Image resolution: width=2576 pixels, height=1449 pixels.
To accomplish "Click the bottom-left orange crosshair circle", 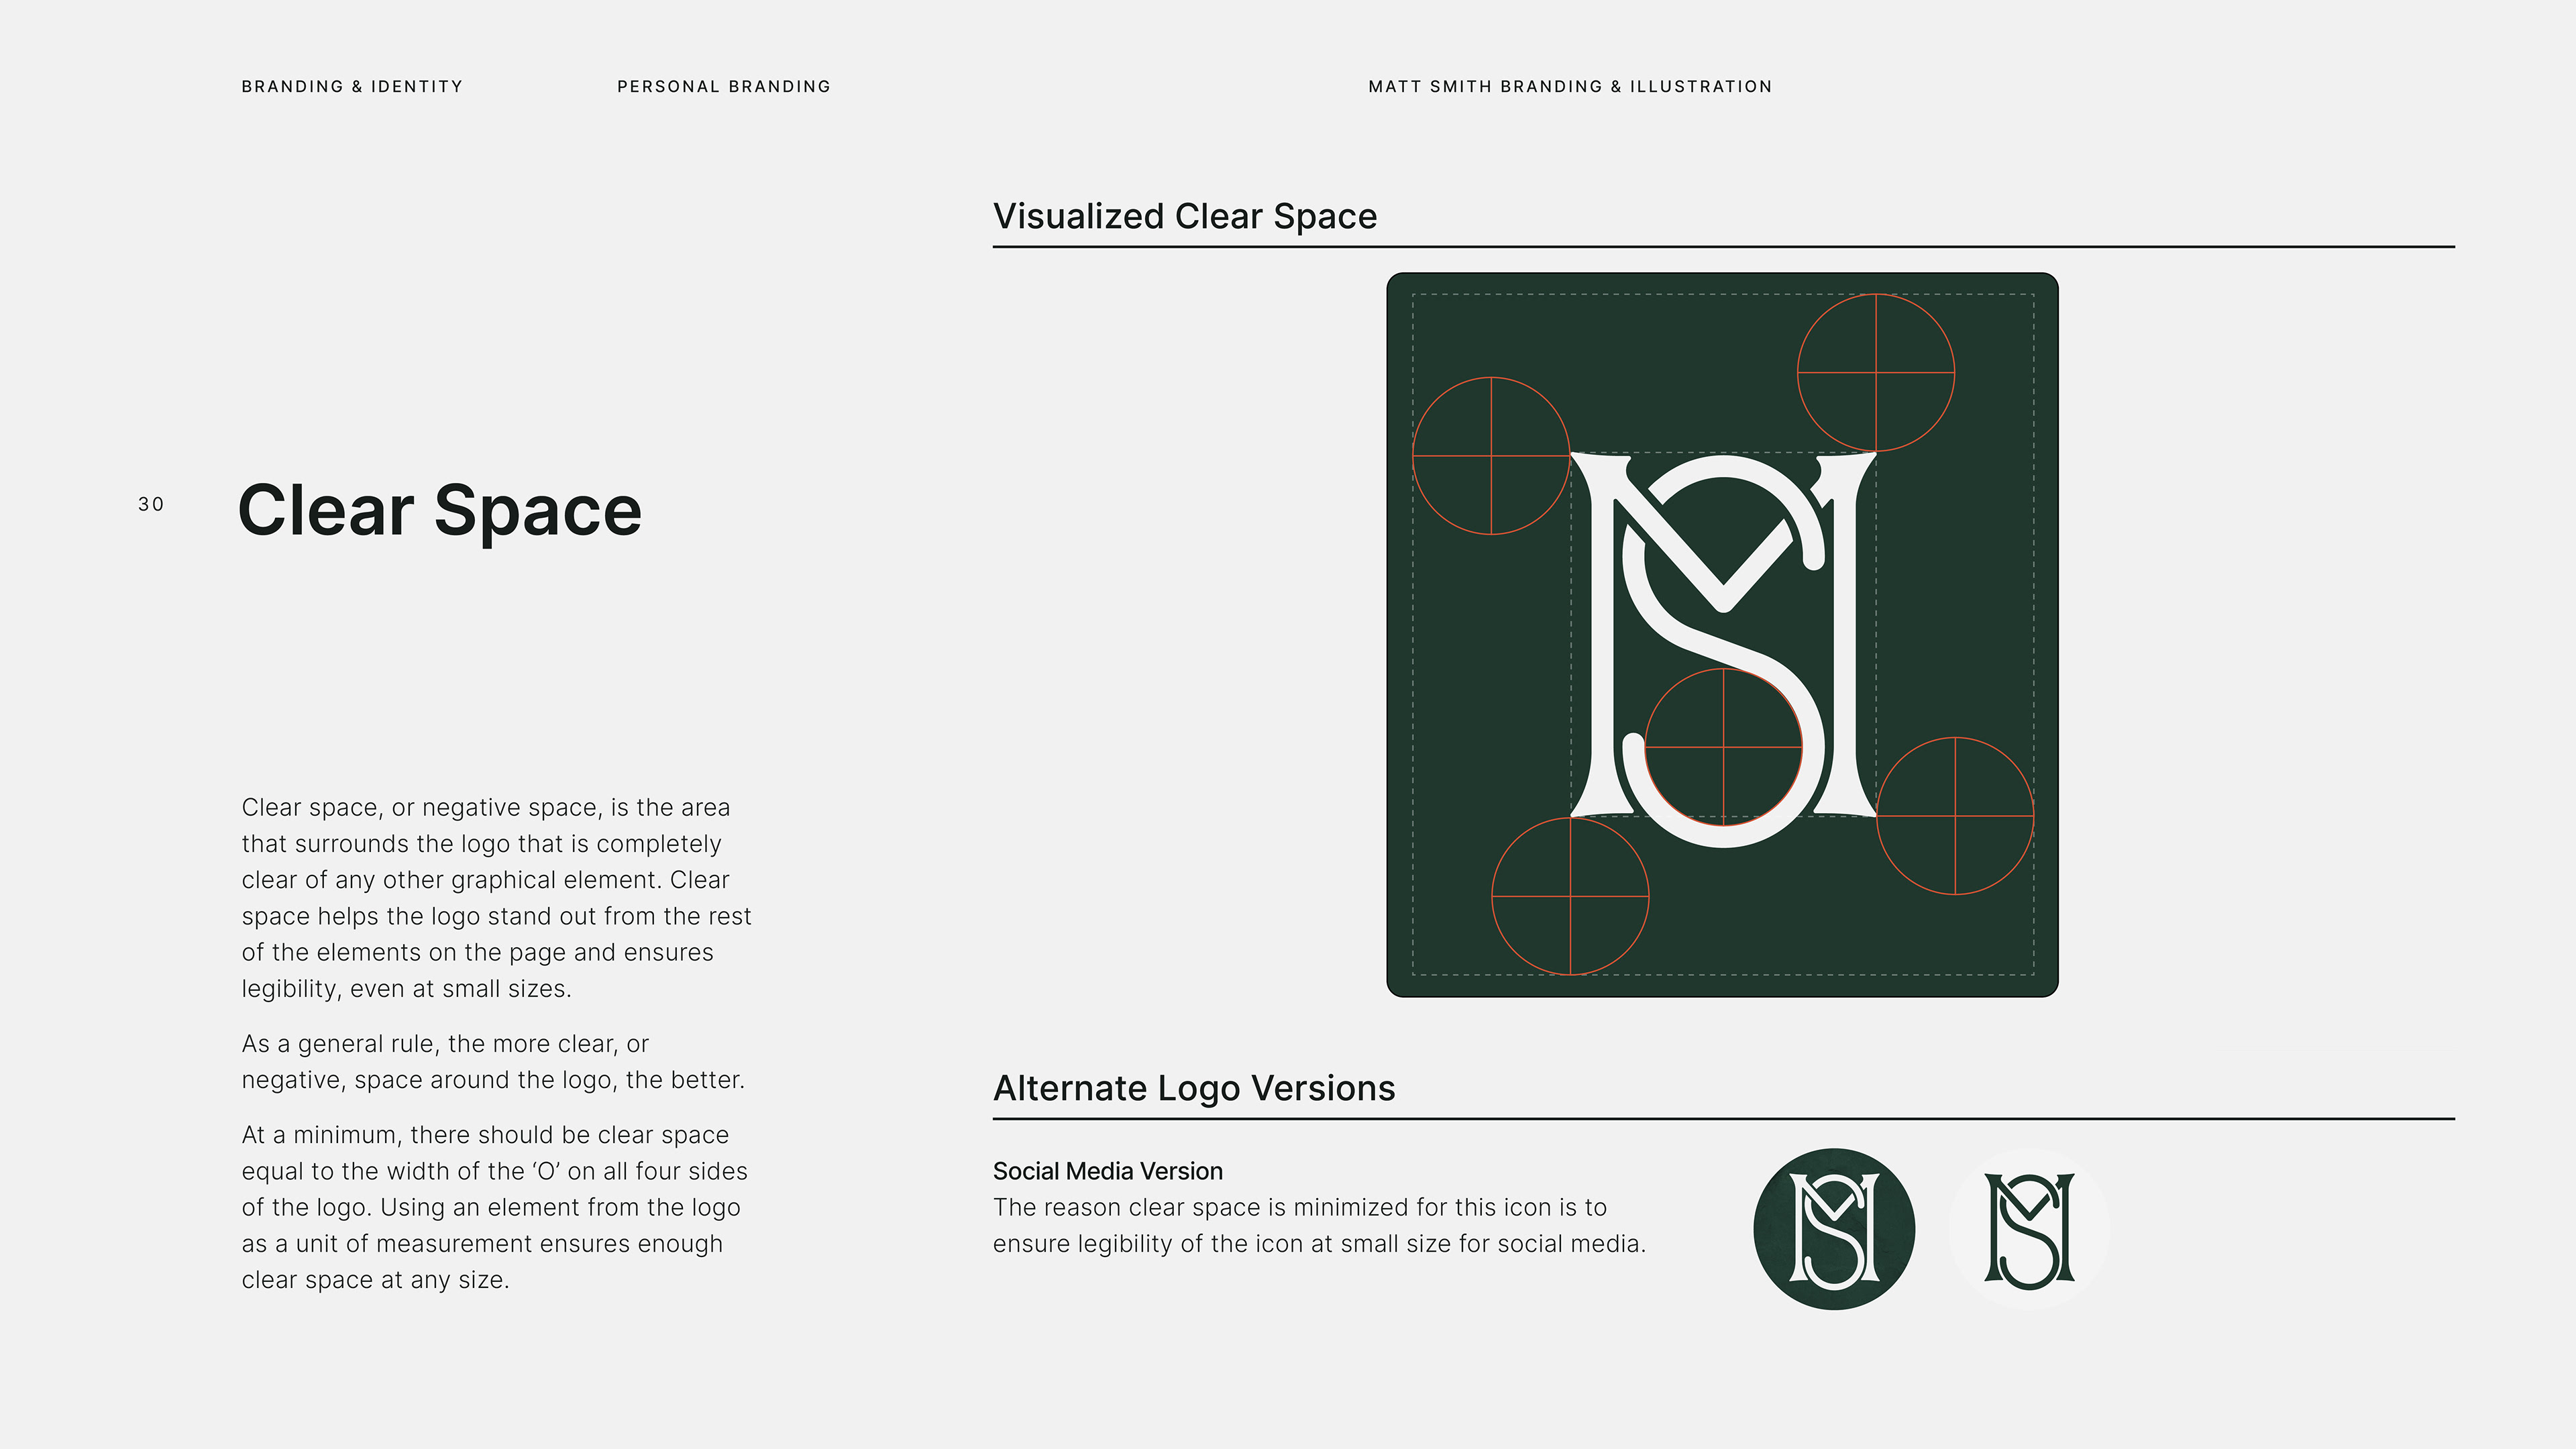I will click(1570, 896).
